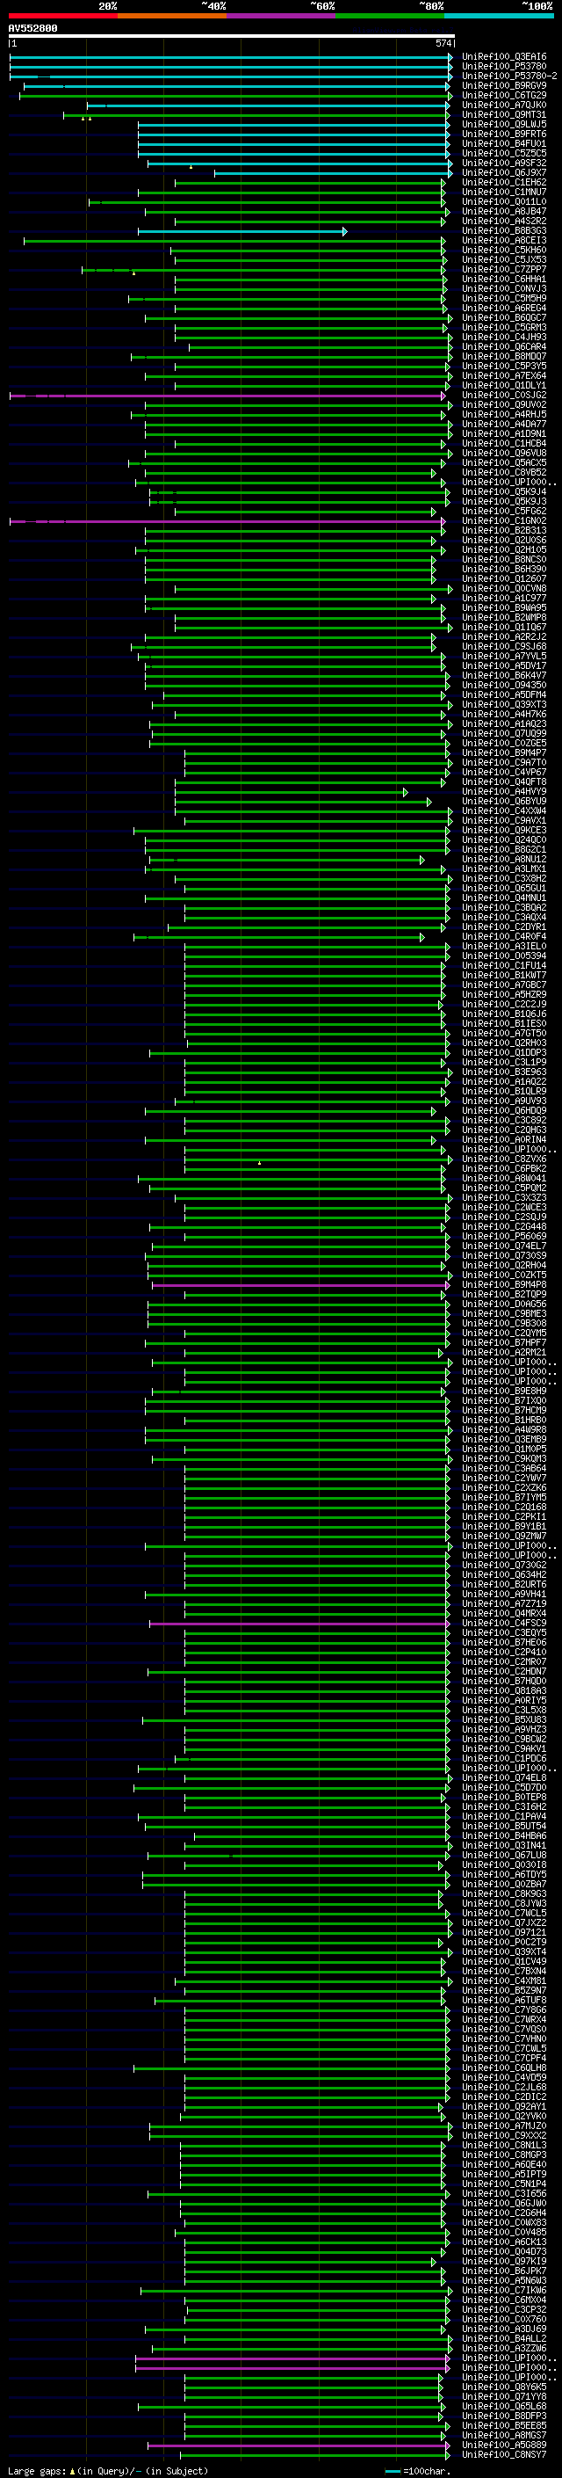Select hit label UniRef100_C7ZPP7
The image size is (562, 2478).
click(503, 271)
